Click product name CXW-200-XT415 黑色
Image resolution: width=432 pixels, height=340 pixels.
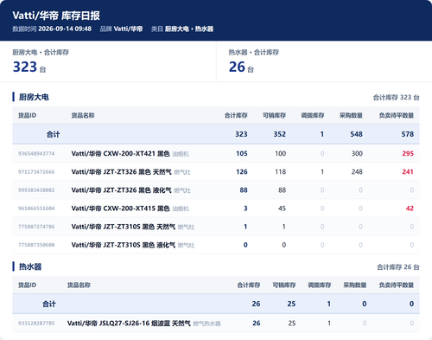click(x=120, y=208)
